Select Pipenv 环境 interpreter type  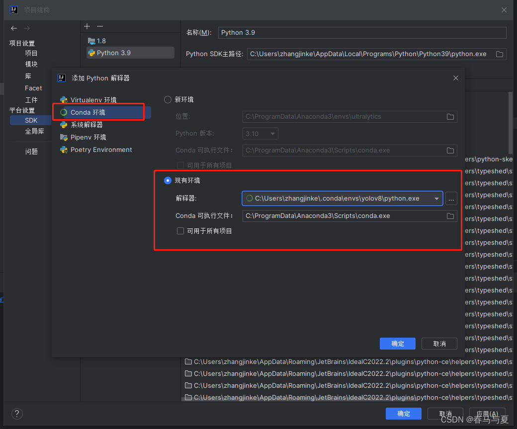coord(83,137)
